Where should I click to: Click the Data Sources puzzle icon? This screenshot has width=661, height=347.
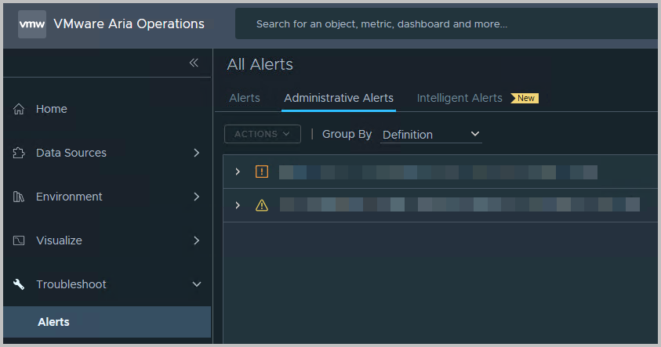tap(19, 153)
